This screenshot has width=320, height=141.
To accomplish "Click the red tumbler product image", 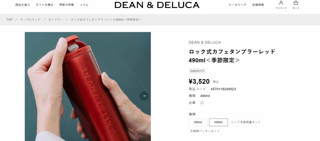I will click(88, 87).
